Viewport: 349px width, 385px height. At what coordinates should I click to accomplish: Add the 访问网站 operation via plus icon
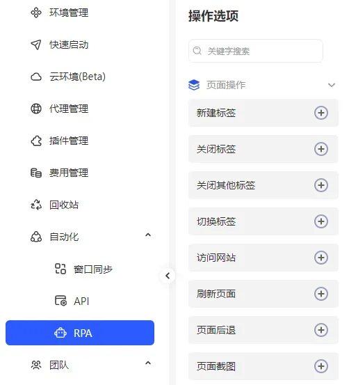click(321, 258)
